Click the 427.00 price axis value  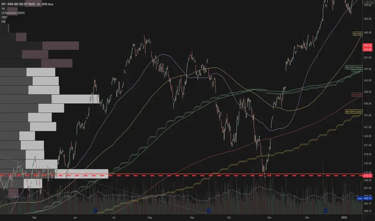368,127
